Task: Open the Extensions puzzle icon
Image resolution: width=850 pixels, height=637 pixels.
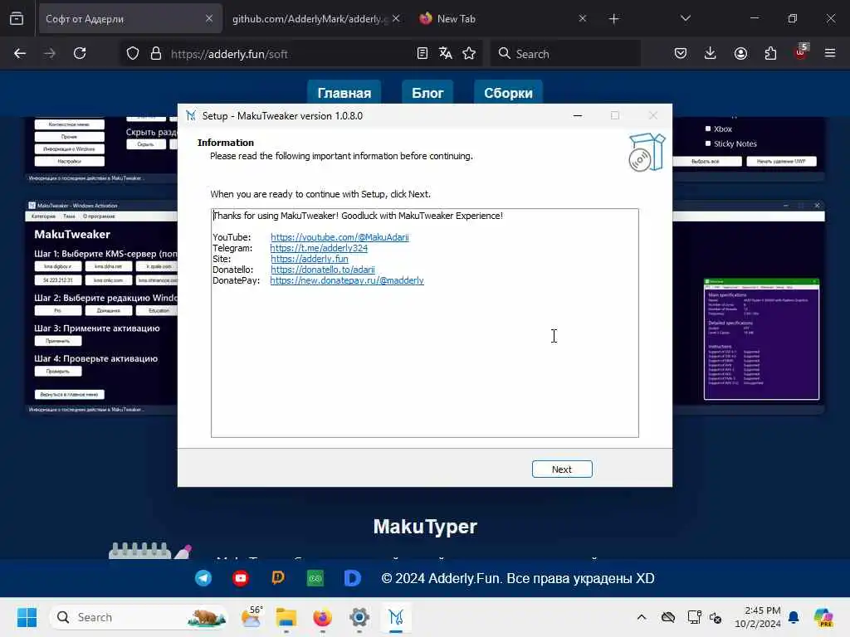Action: (x=770, y=53)
